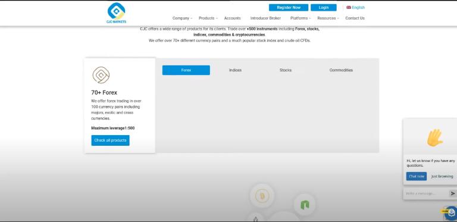Click the Login button

pyautogui.click(x=324, y=8)
